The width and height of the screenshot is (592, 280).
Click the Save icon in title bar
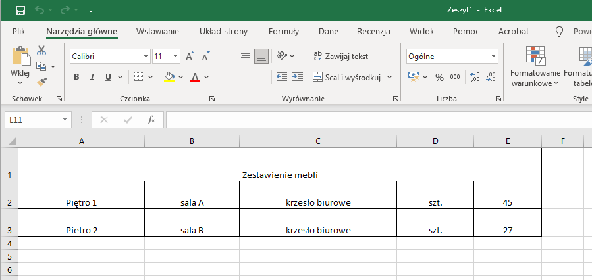click(x=20, y=11)
